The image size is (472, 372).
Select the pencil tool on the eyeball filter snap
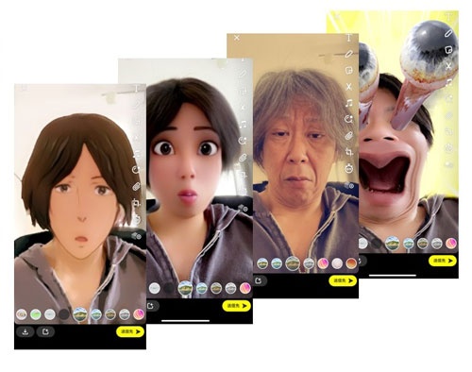point(448,32)
